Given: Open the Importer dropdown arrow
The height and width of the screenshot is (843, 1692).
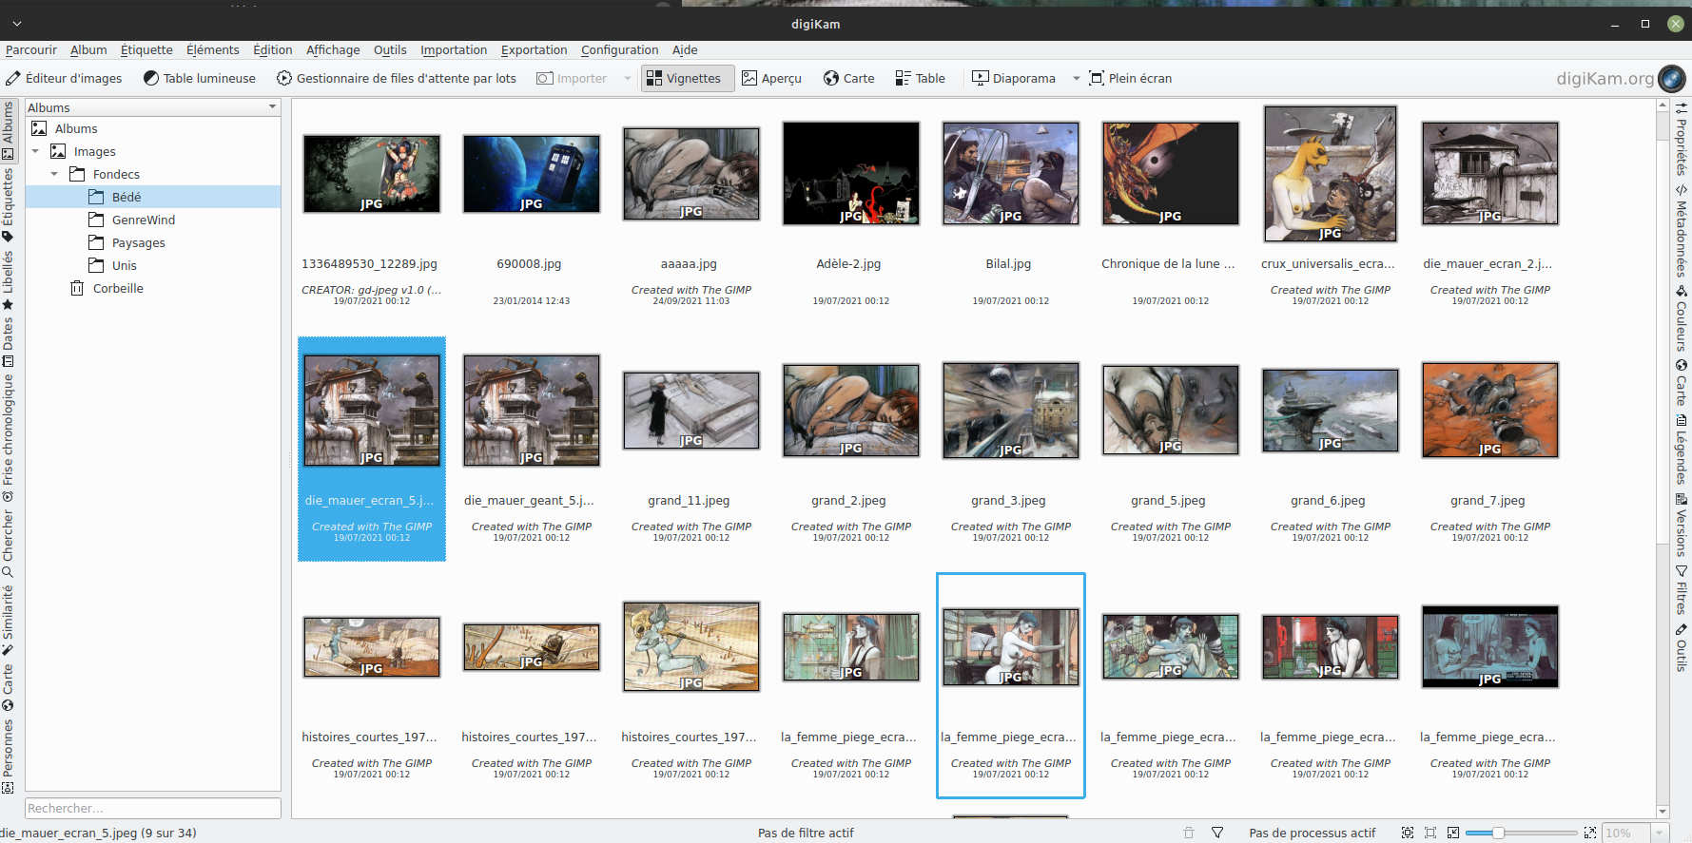Looking at the screenshot, I should coord(627,78).
